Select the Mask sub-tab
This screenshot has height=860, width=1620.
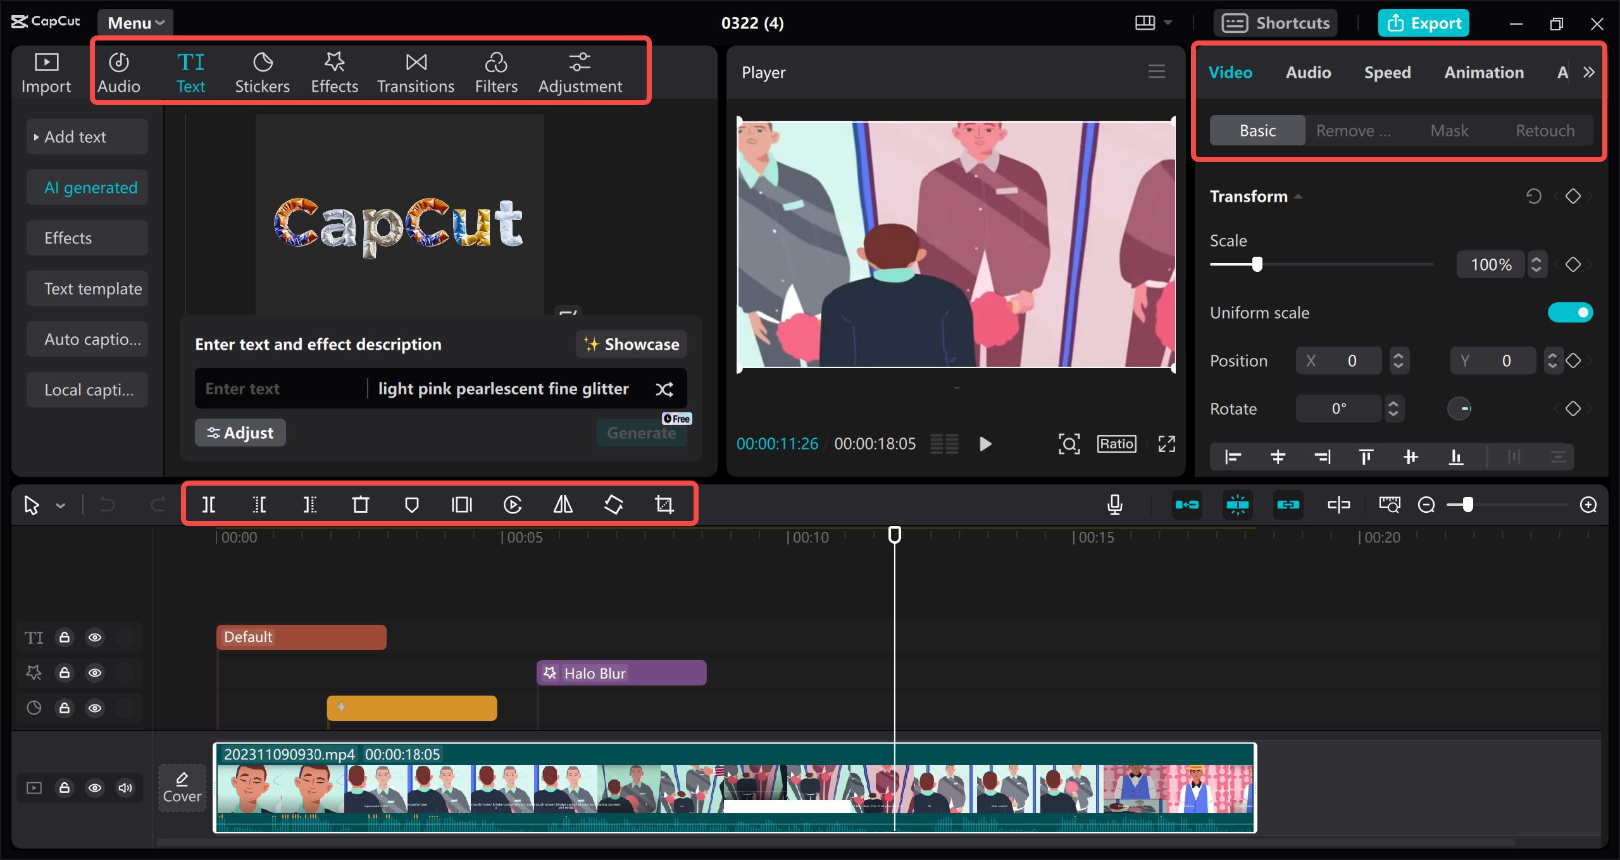1449,130
